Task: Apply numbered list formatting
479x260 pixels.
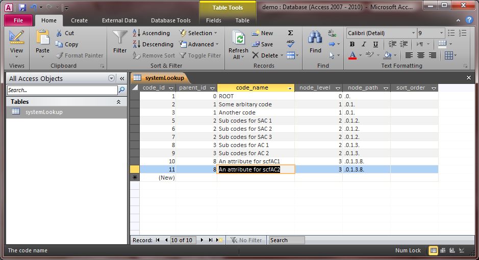Action: pyautogui.click(x=463, y=33)
